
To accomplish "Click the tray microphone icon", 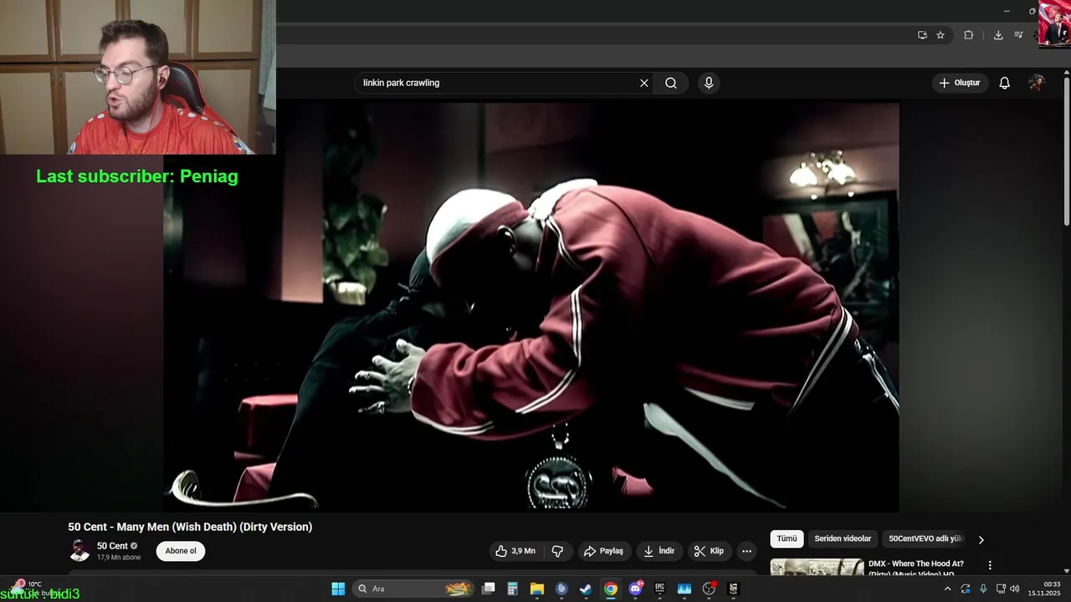I will tap(983, 589).
